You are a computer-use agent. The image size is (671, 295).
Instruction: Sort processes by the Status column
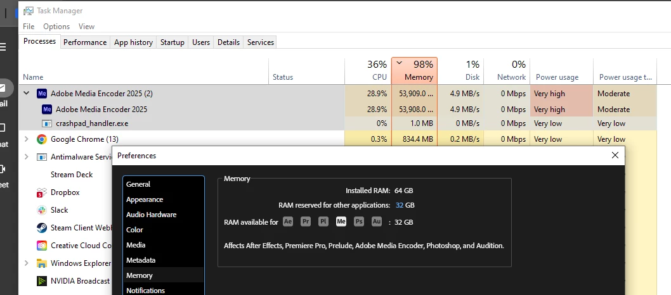point(283,77)
